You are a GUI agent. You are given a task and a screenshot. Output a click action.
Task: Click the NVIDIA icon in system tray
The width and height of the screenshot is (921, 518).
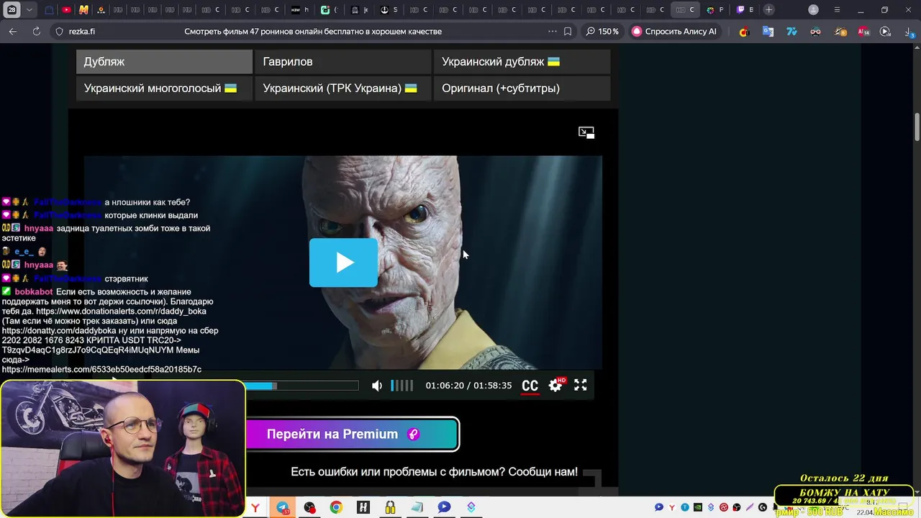(x=698, y=507)
